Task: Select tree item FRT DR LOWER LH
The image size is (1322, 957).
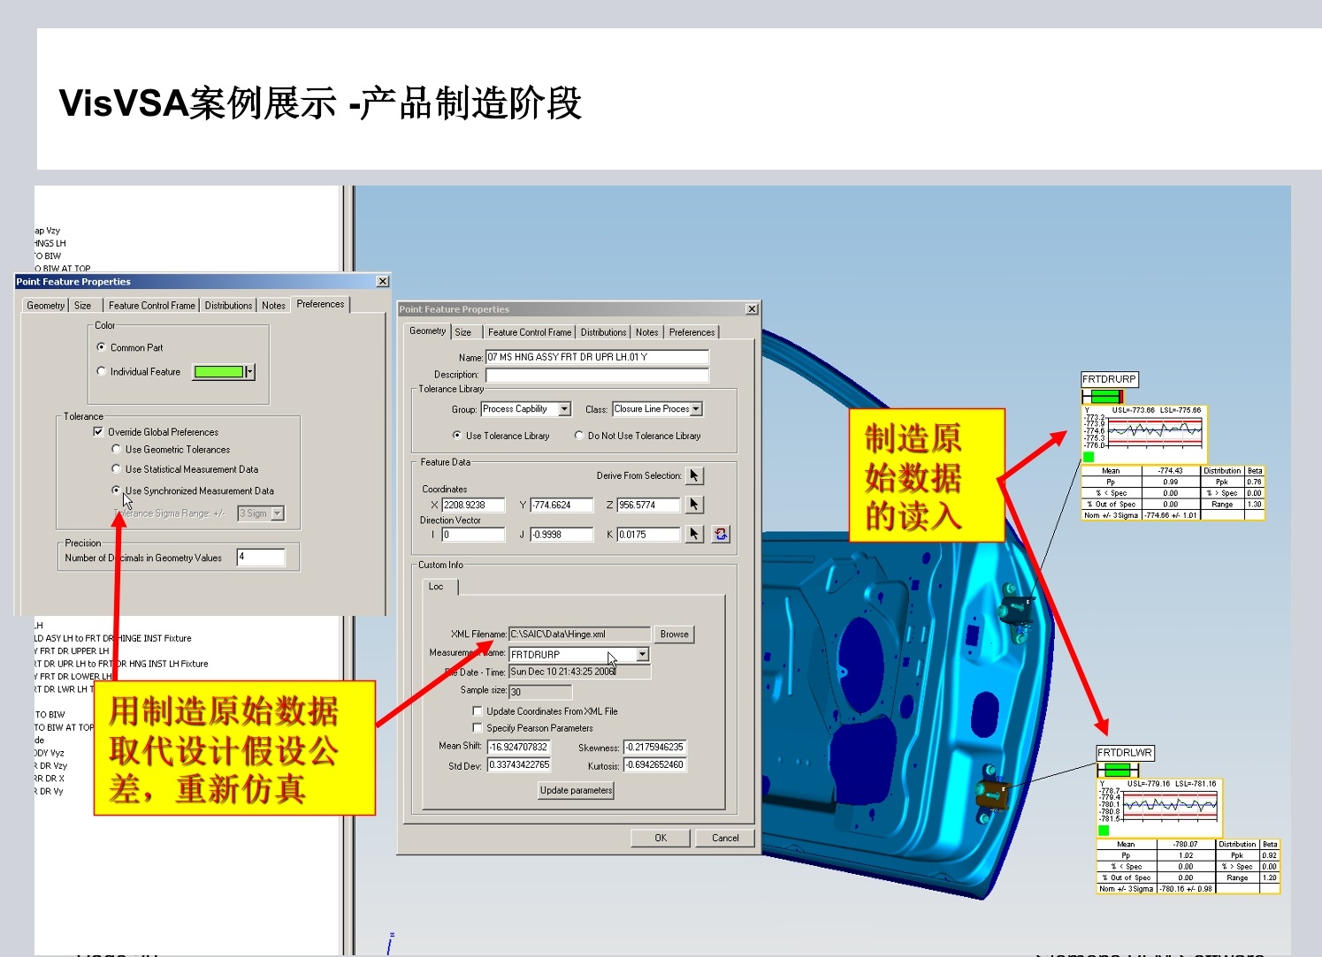Action: [x=75, y=676]
